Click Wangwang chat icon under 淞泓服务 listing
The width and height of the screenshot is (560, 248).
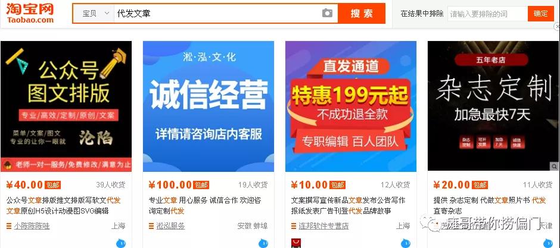(263, 244)
